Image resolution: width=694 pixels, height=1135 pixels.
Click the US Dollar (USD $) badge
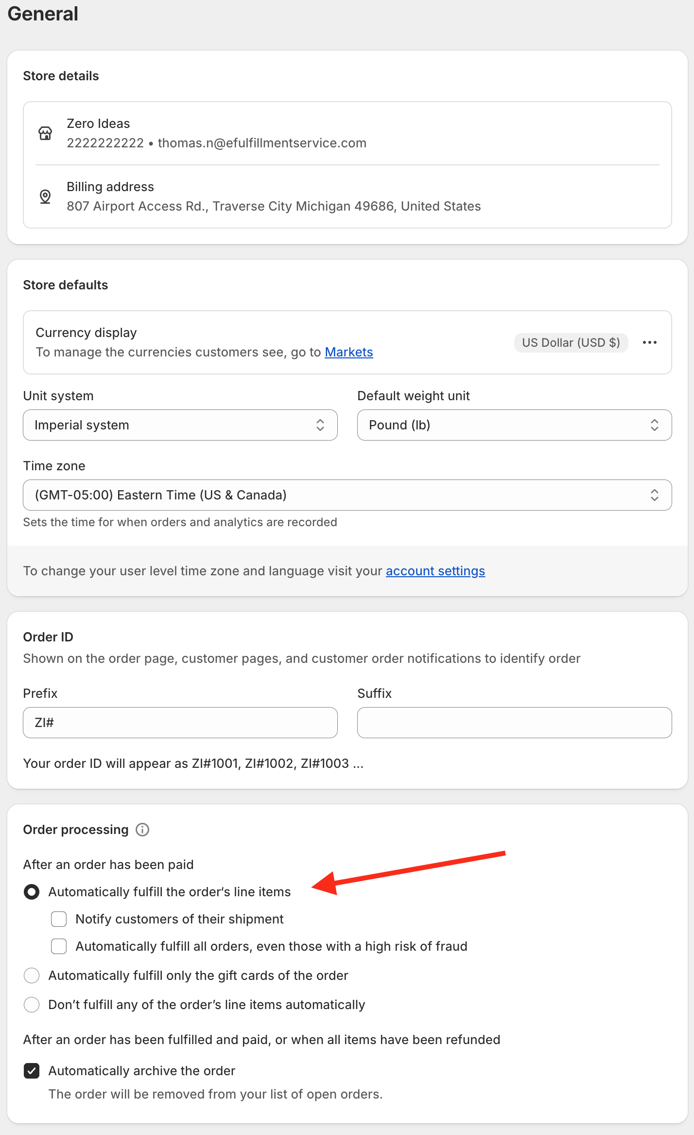[571, 342]
